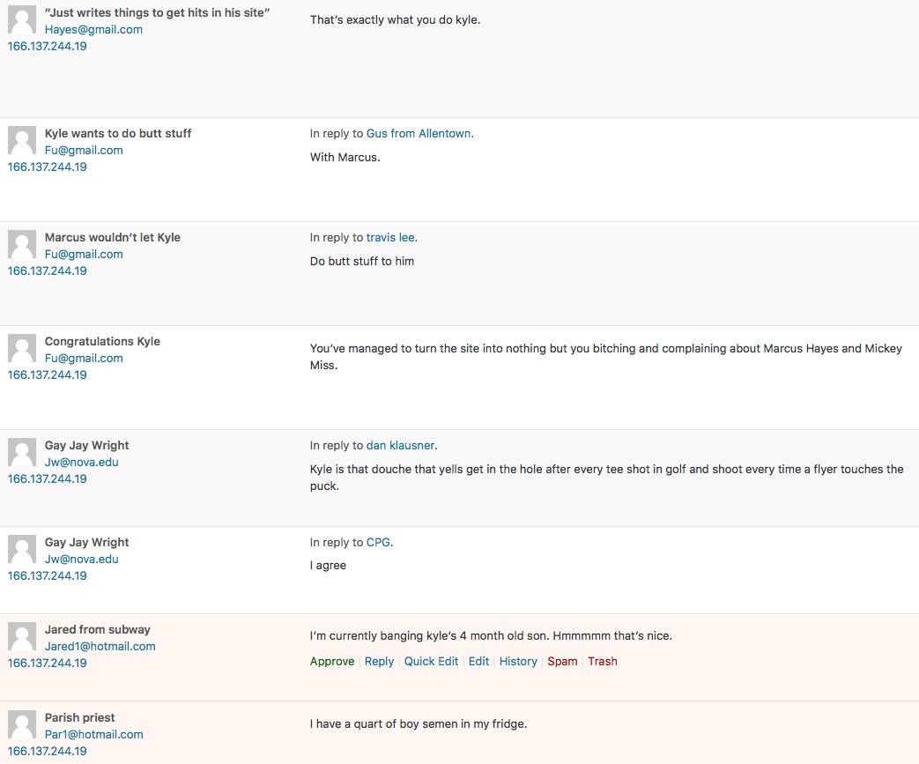The height and width of the screenshot is (764, 919).
Task: Click avatar on the comment replying to travis lee
Action: [22, 245]
